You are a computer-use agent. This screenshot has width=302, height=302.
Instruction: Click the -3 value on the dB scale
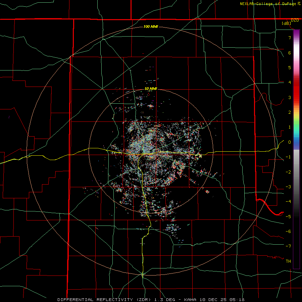click(x=288, y=187)
